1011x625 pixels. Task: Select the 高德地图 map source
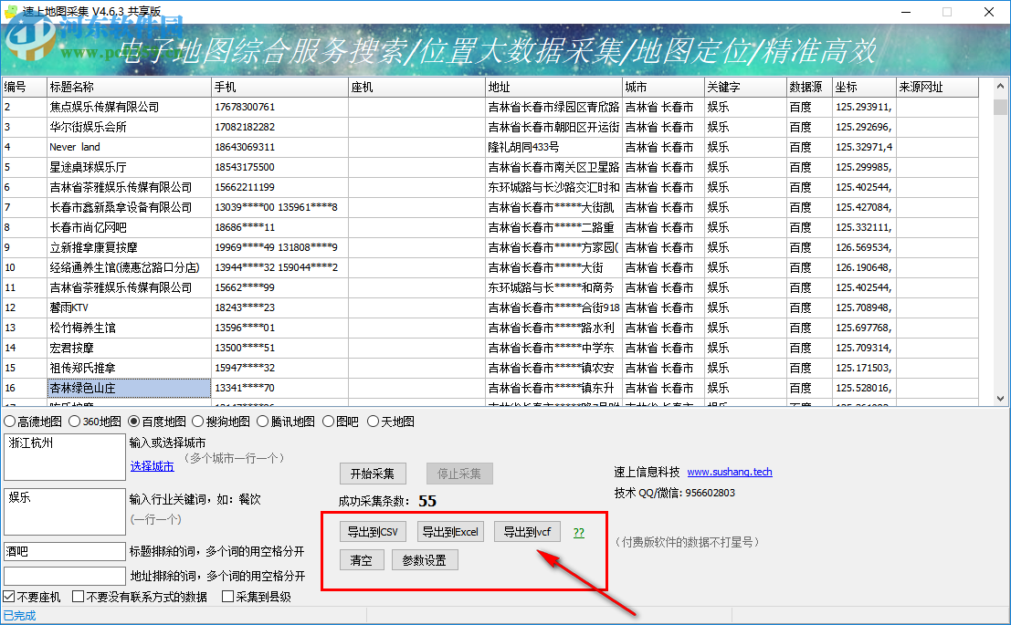(x=9, y=420)
